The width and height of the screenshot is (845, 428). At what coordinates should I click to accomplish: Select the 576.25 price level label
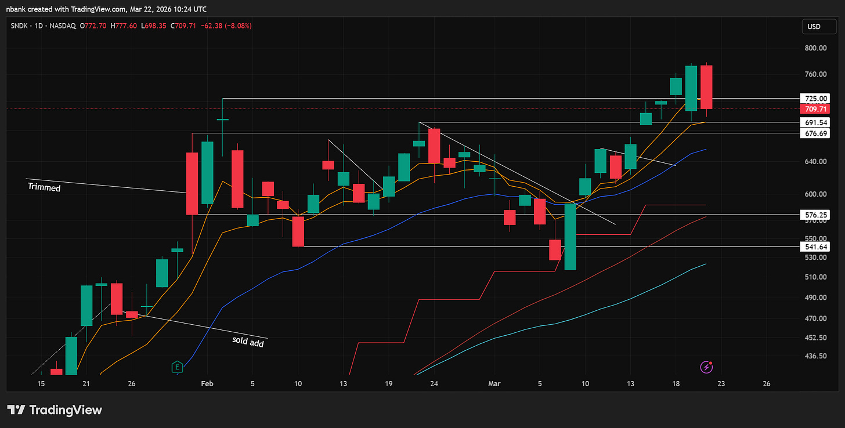pyautogui.click(x=815, y=215)
